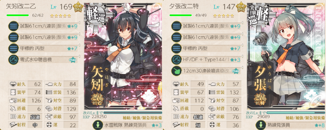Click the green anti-air icon beside 12cm30連装噴進砲
Screen dimensions: 326x130
176,71
